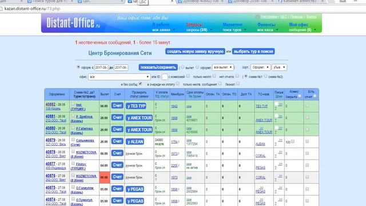The height and width of the screenshot is (206, 366).
Task: Open 'ALEAN' operator link in row 40879
Action: coord(260,144)
